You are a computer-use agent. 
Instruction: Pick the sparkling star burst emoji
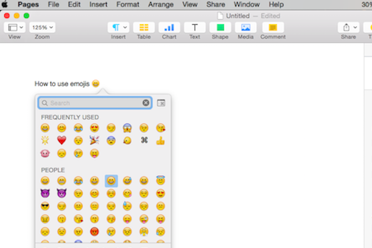(x=45, y=141)
